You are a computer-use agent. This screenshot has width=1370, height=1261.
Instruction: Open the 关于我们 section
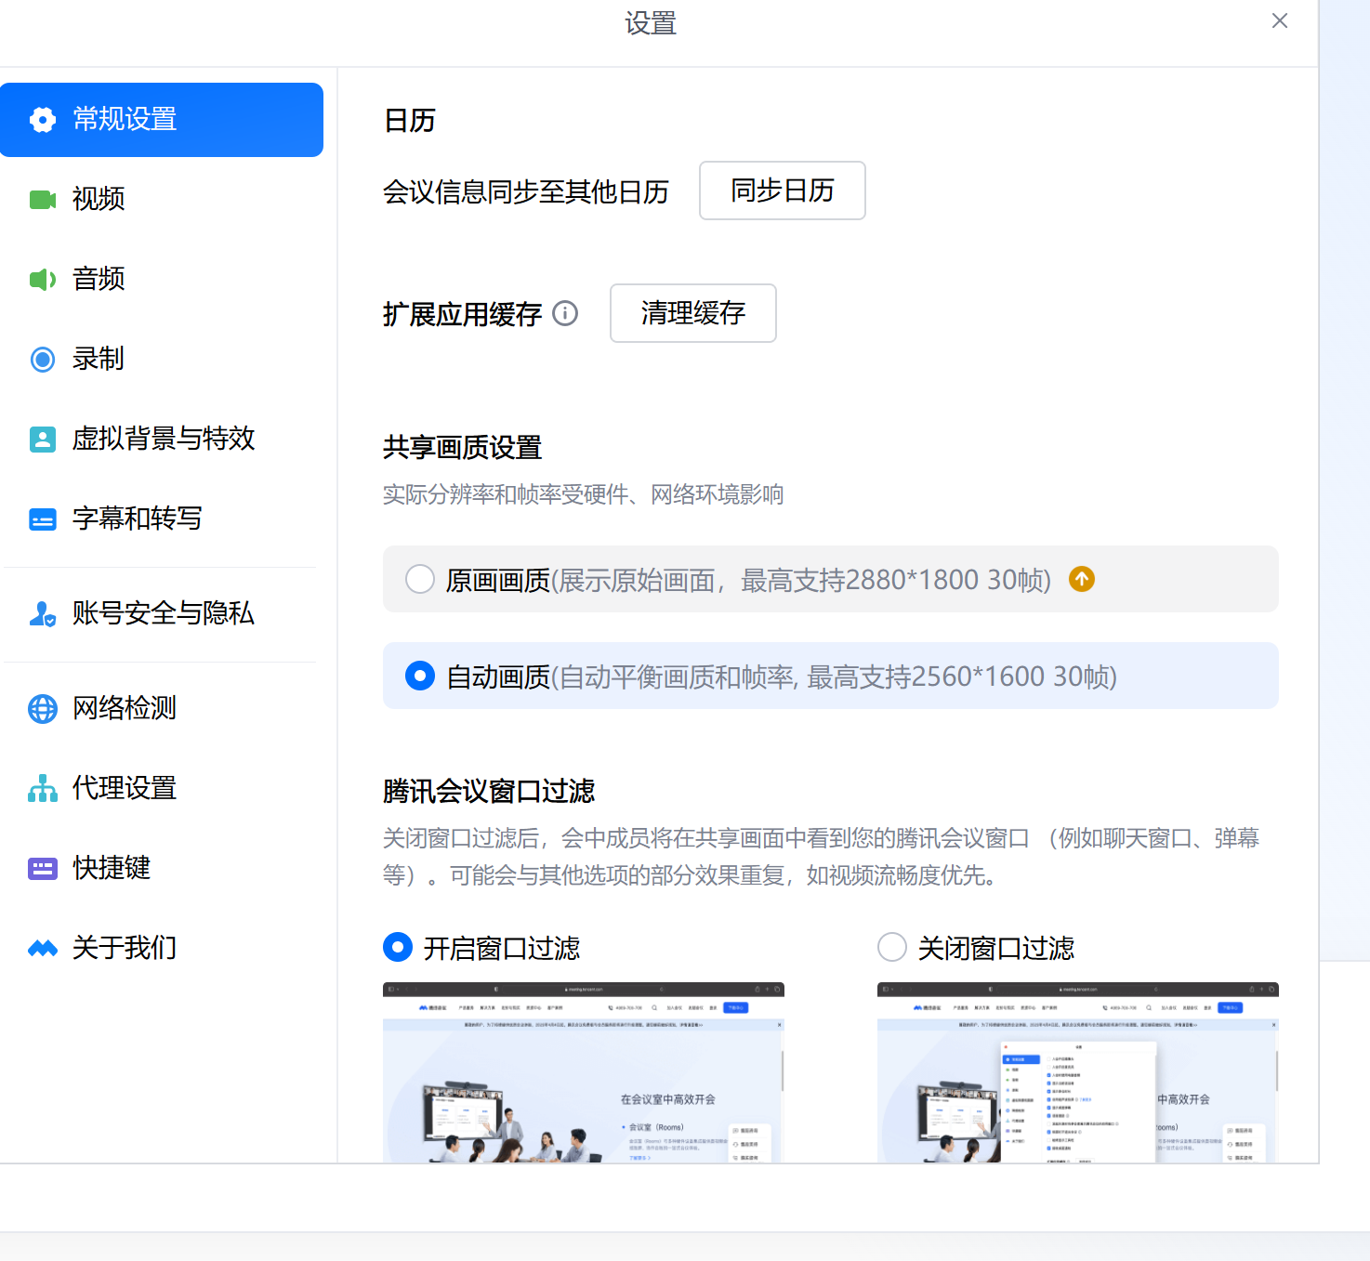[125, 948]
